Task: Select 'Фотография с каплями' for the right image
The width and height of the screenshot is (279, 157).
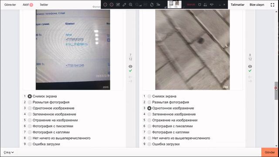Action: [x=149, y=132]
